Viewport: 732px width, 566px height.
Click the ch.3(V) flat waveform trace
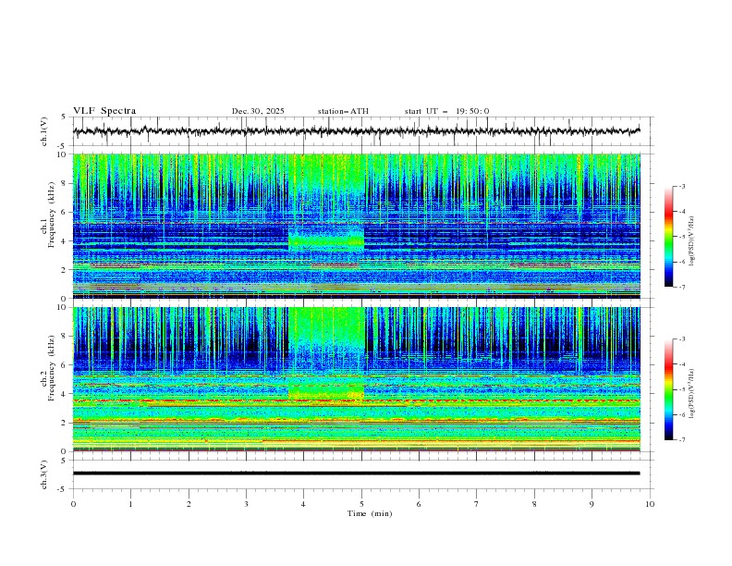click(x=357, y=474)
